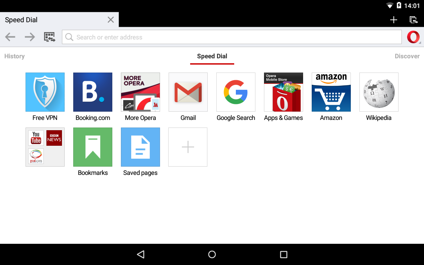Open the BBC News icon in the folder

[x=54, y=138]
